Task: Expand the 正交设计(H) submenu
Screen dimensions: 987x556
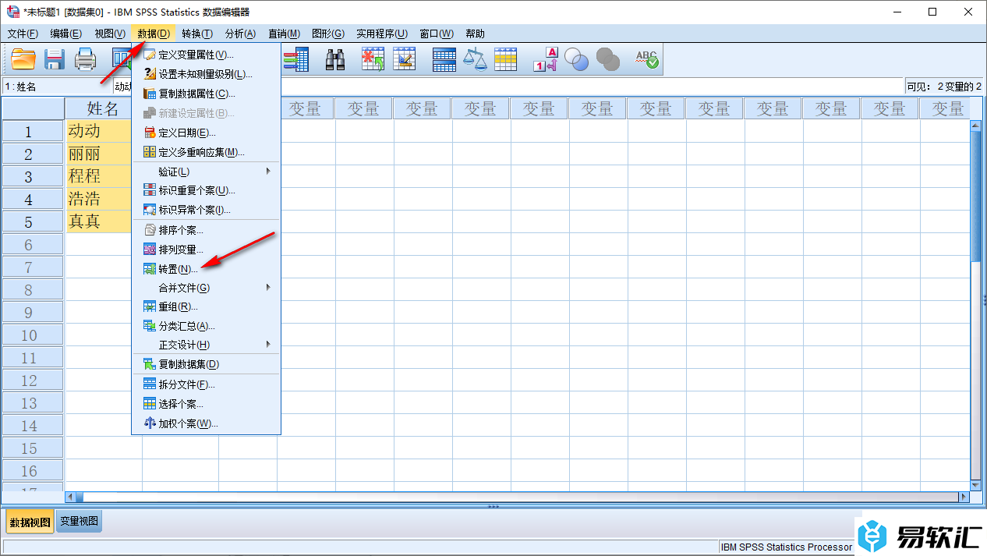Action: pos(206,345)
